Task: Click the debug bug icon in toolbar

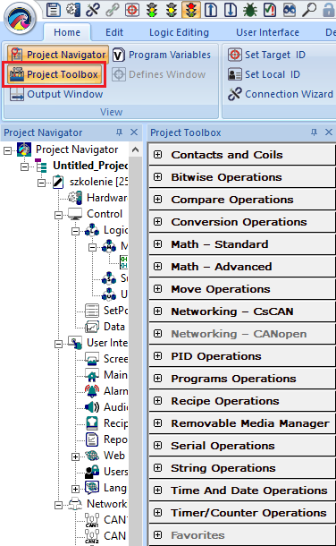Action: pyautogui.click(x=249, y=10)
